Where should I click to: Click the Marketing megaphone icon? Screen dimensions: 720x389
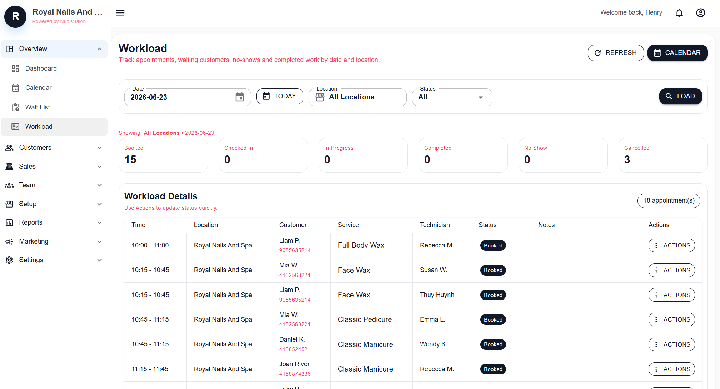9,241
